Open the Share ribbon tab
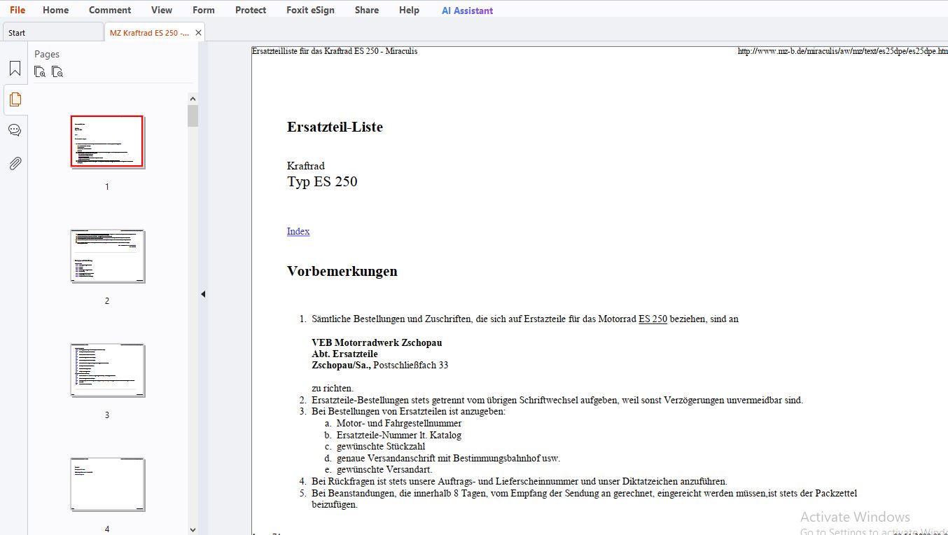 click(367, 10)
